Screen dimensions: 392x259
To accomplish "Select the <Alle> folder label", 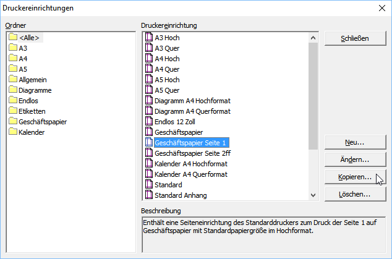I will tap(29, 38).
